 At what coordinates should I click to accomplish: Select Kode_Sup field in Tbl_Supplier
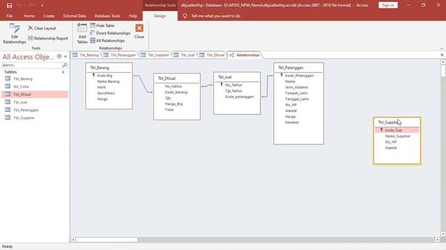pyautogui.click(x=397, y=131)
